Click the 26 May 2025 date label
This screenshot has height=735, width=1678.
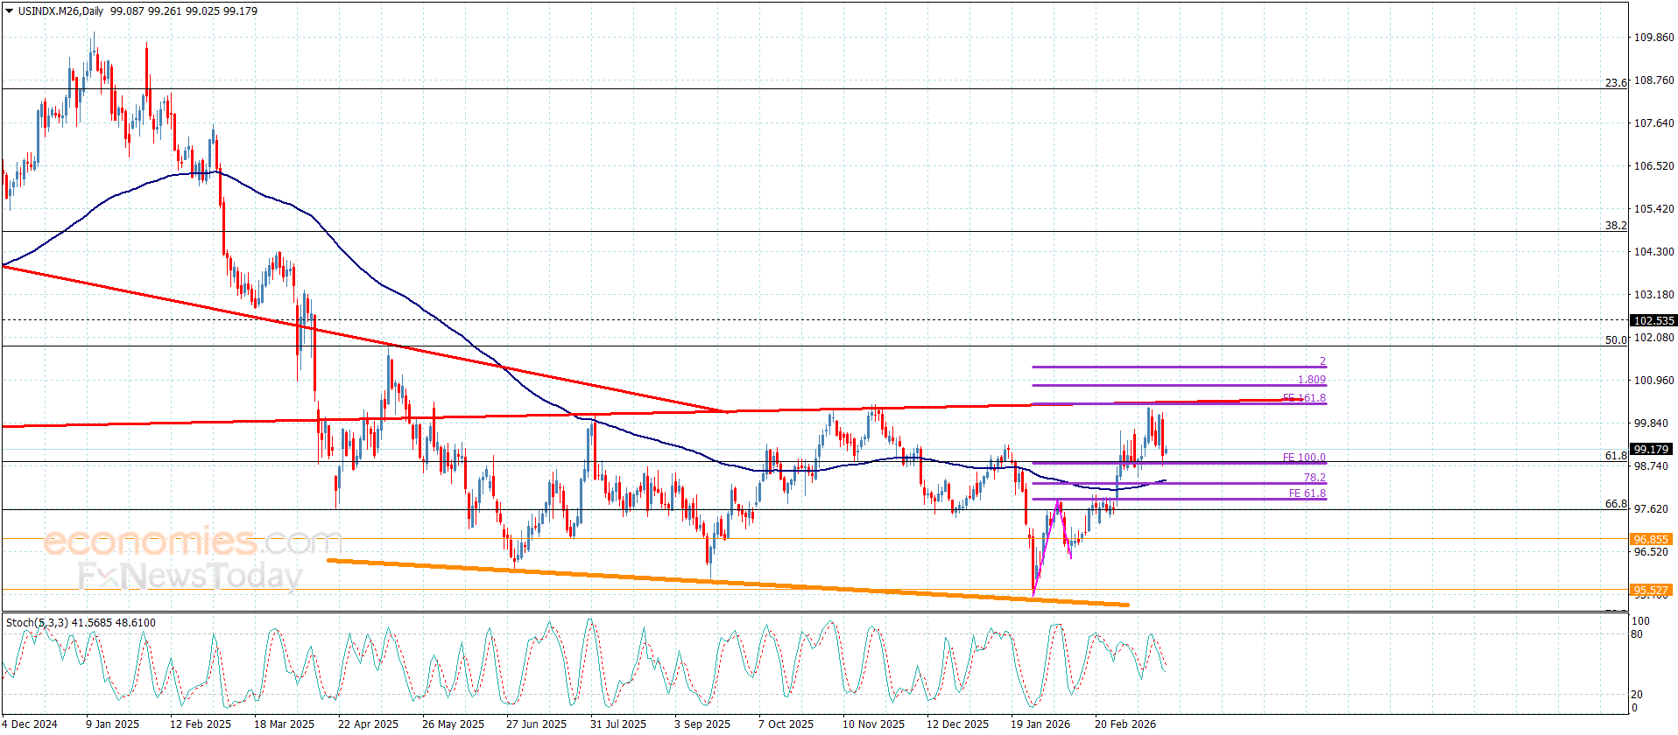point(453,724)
